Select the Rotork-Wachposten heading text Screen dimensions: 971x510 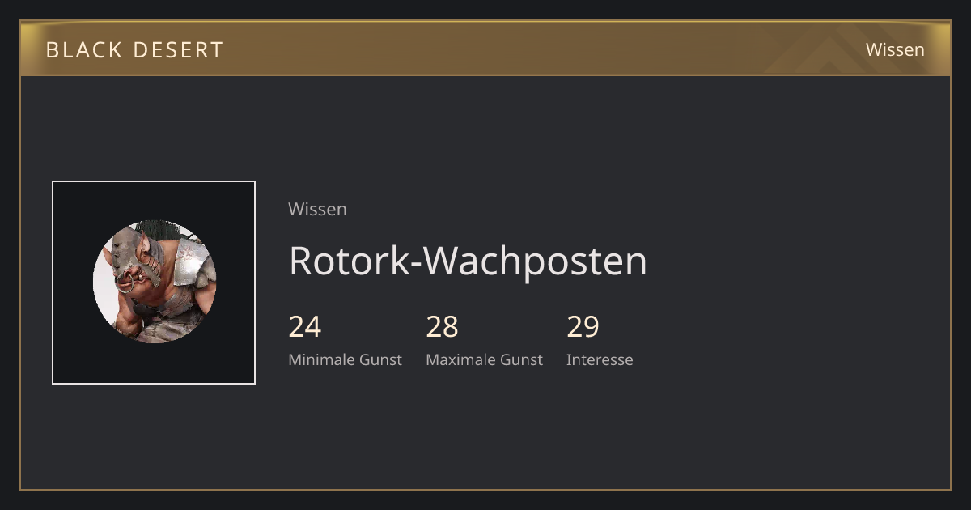[x=468, y=261]
